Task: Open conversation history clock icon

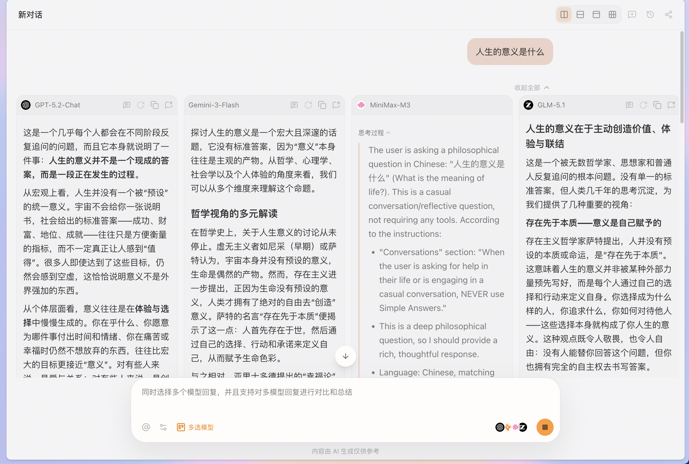Action: pyautogui.click(x=650, y=15)
